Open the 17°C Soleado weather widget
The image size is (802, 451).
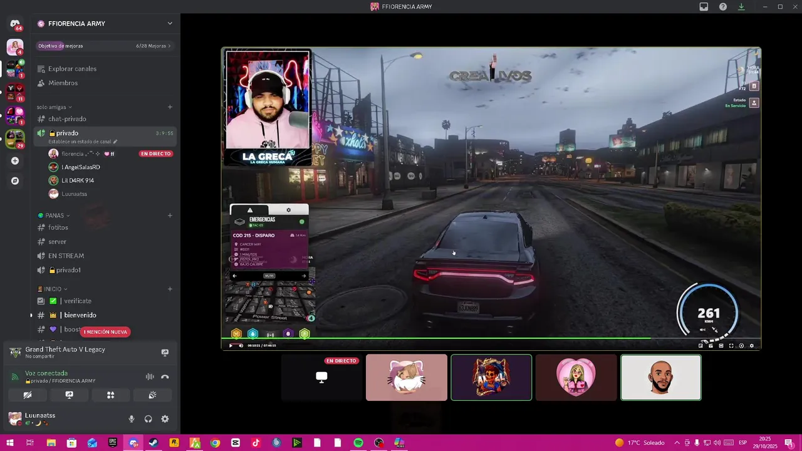639,443
